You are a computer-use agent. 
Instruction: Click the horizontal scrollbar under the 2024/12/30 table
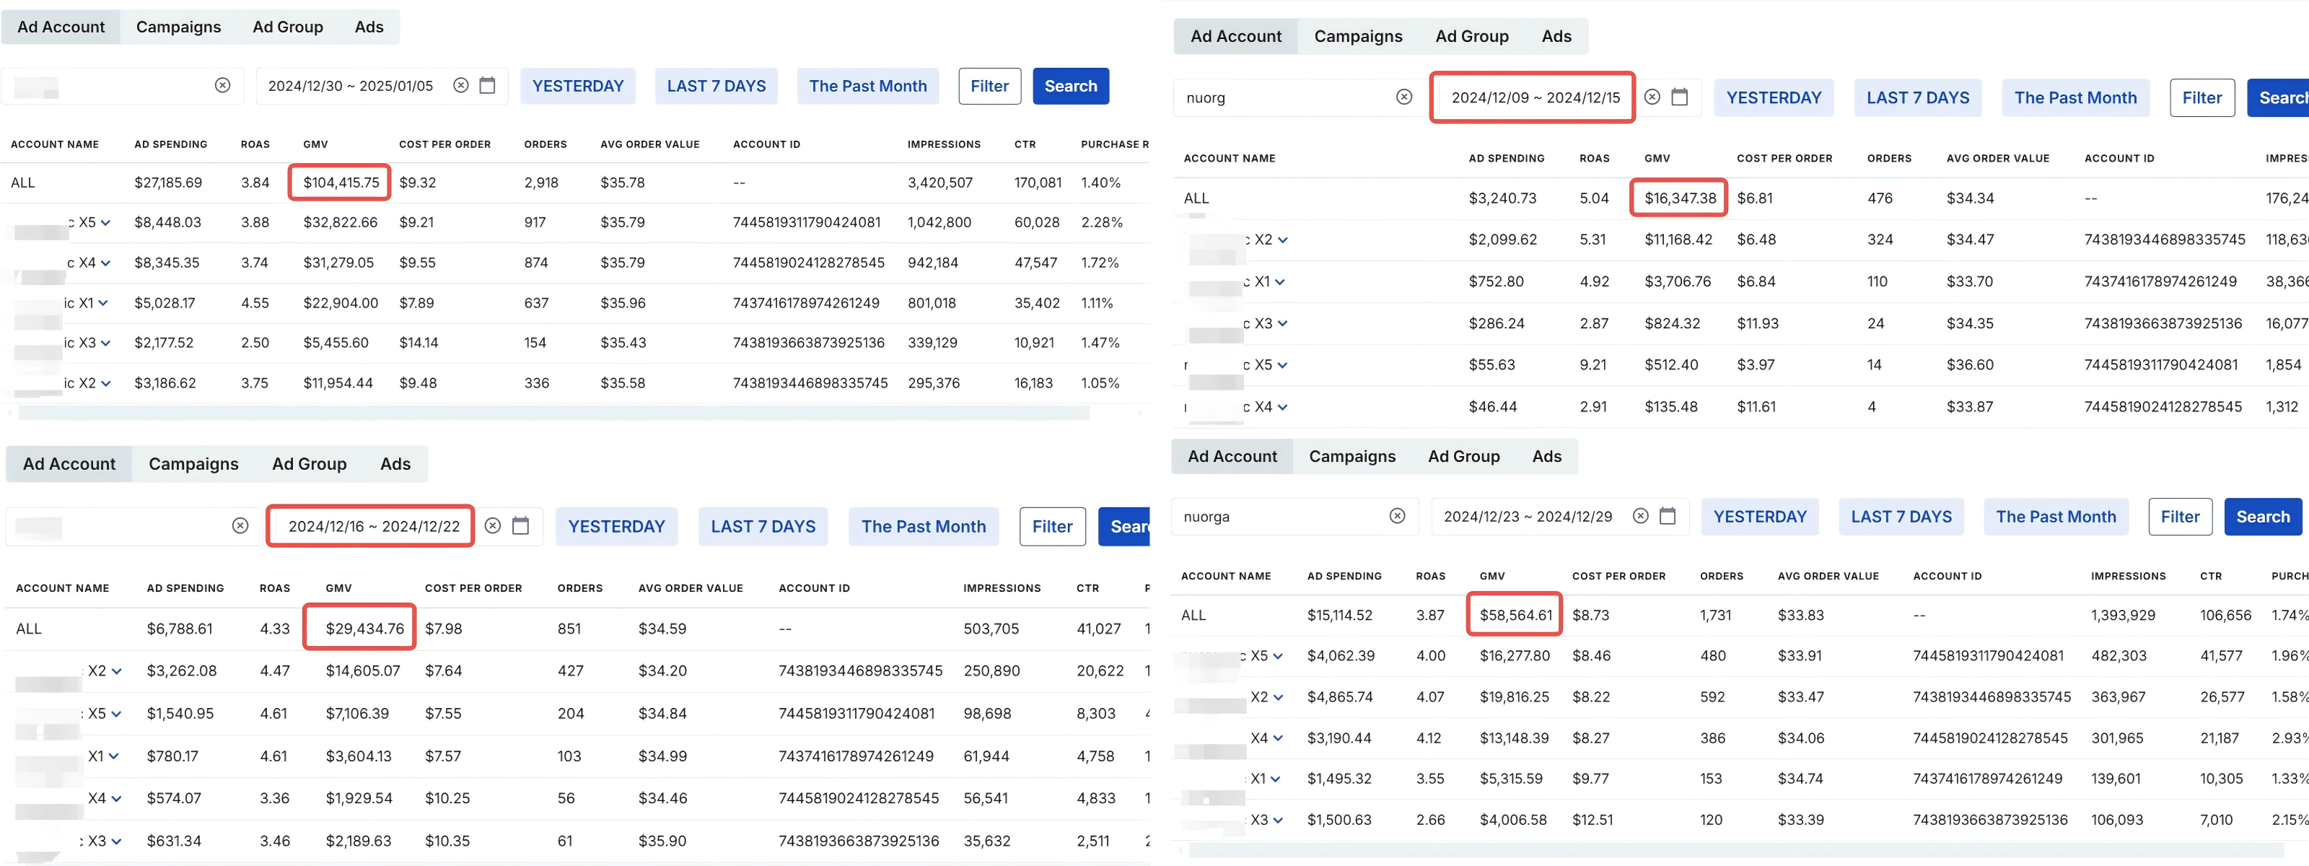point(553,412)
